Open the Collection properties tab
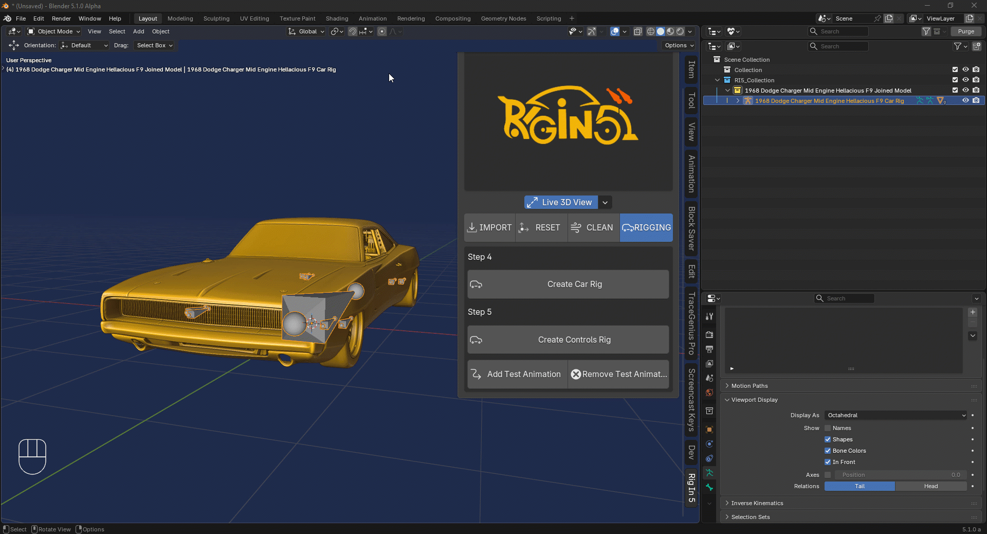The image size is (987, 534). pos(709,411)
